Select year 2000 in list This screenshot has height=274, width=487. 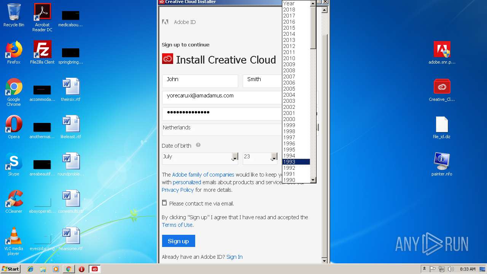coord(296,119)
